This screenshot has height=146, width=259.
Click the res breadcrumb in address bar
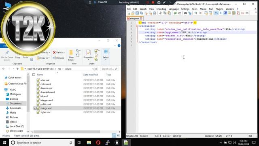pos(59,69)
